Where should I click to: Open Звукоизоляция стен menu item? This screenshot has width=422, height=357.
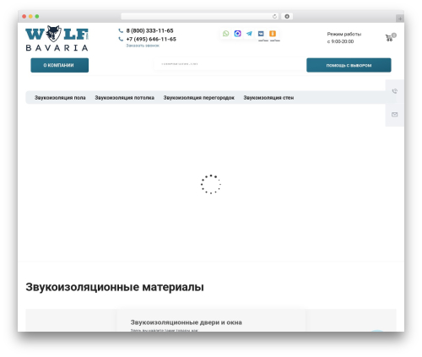[268, 98]
